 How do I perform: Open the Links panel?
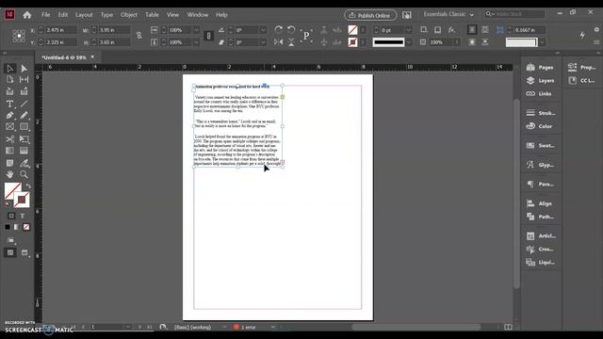(x=539, y=94)
